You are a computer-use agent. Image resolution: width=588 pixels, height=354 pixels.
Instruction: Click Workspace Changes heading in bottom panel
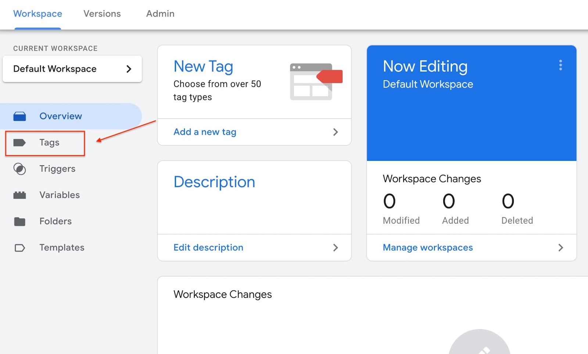tap(223, 295)
